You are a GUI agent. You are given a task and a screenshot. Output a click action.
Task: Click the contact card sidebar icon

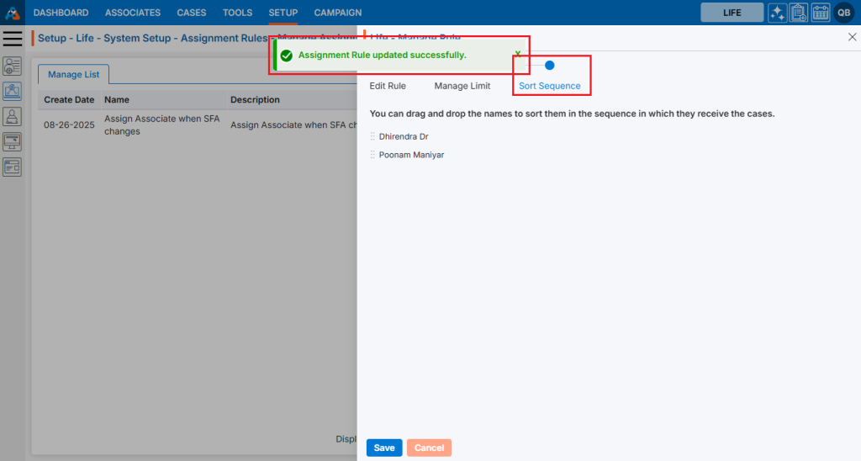(13, 66)
